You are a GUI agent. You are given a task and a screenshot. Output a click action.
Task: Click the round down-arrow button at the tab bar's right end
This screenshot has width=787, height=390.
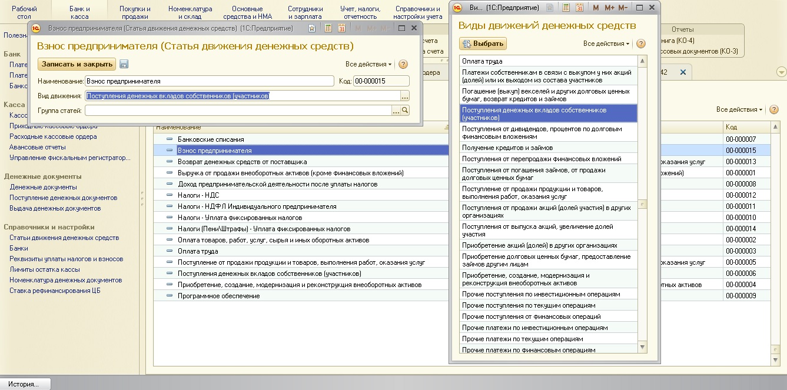click(782, 72)
